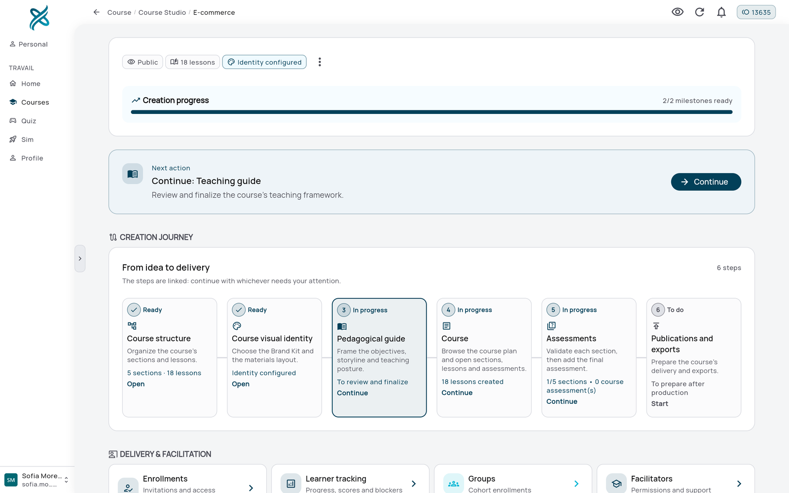Click the Identity configured badge
The width and height of the screenshot is (789, 493).
pos(264,62)
